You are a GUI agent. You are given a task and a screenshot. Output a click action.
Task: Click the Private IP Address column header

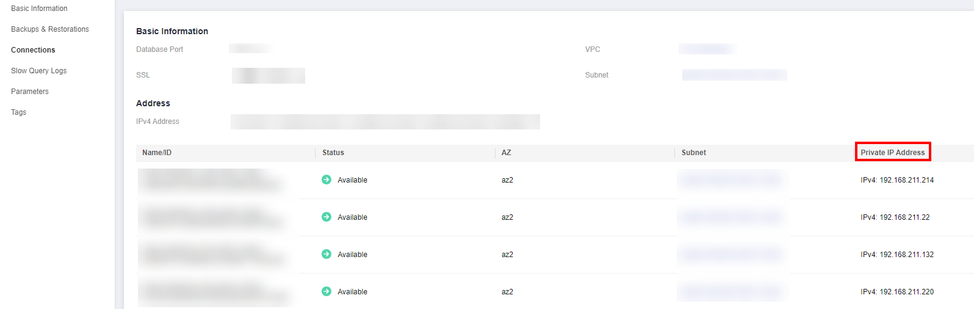click(892, 153)
